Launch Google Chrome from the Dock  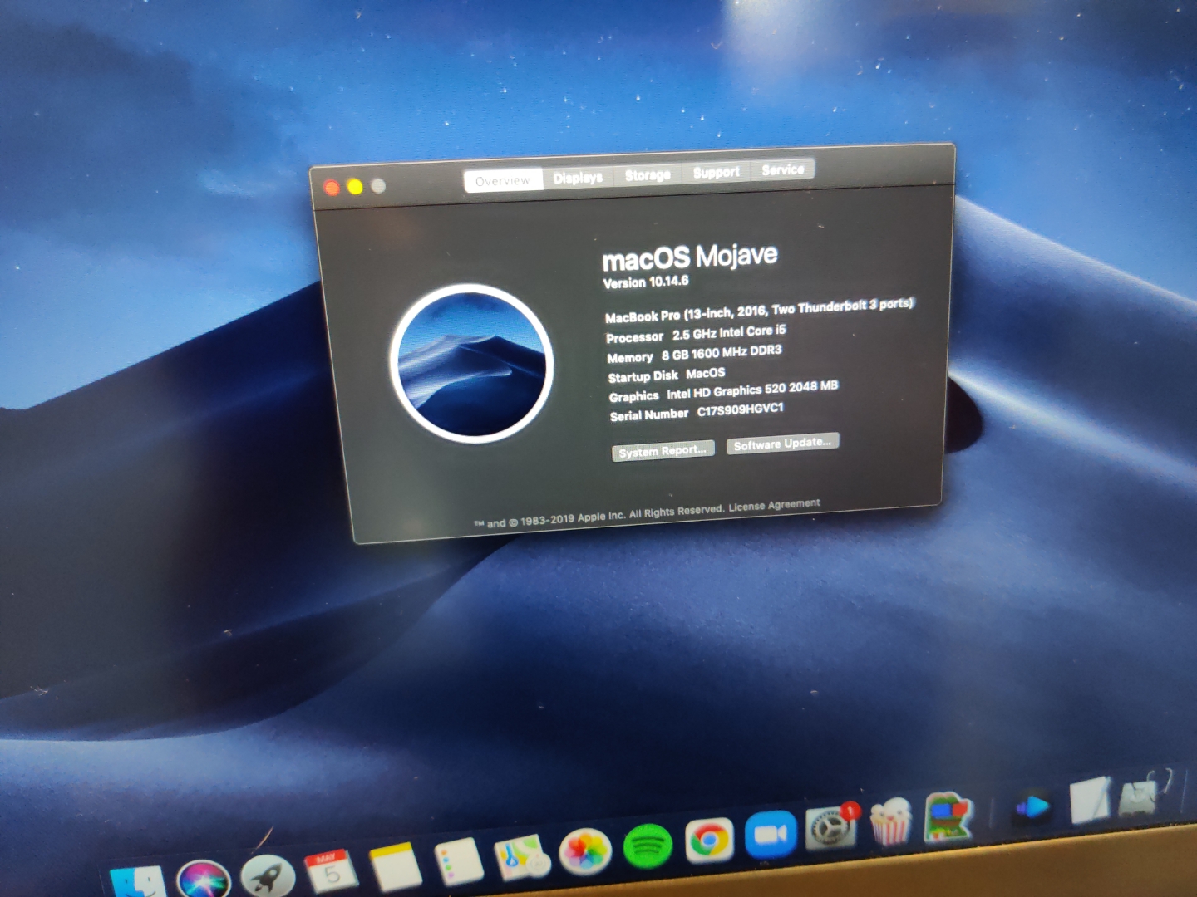click(709, 841)
